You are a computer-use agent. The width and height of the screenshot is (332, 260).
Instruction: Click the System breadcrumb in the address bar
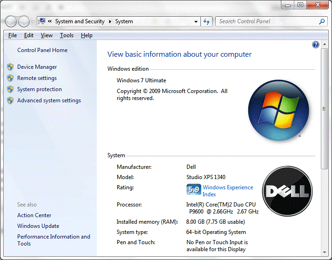[124, 21]
